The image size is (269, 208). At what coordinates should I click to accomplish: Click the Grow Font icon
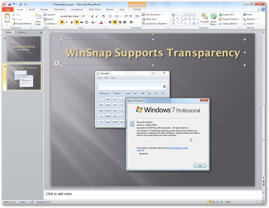92,16
